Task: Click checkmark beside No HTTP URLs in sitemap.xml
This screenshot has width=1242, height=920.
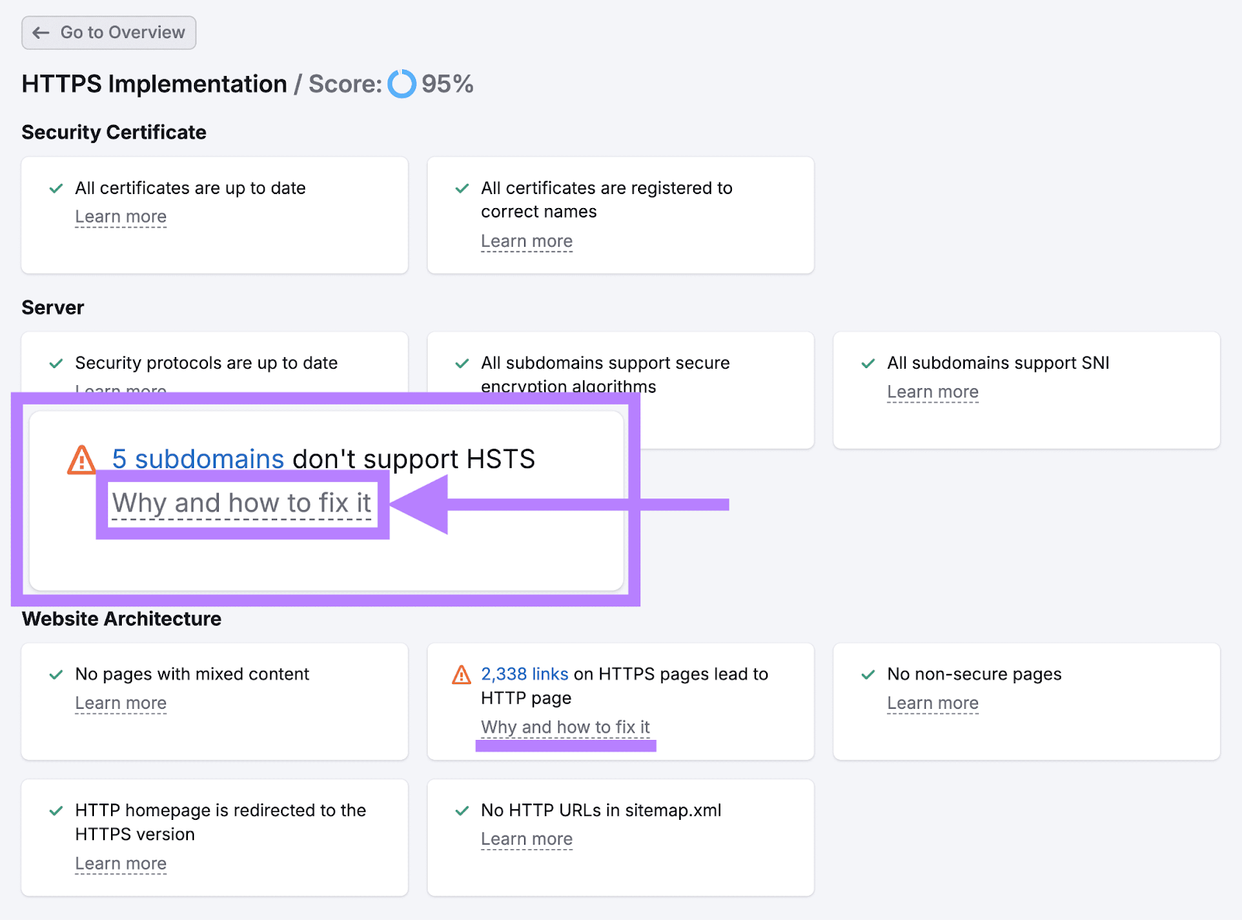Action: pos(462,811)
